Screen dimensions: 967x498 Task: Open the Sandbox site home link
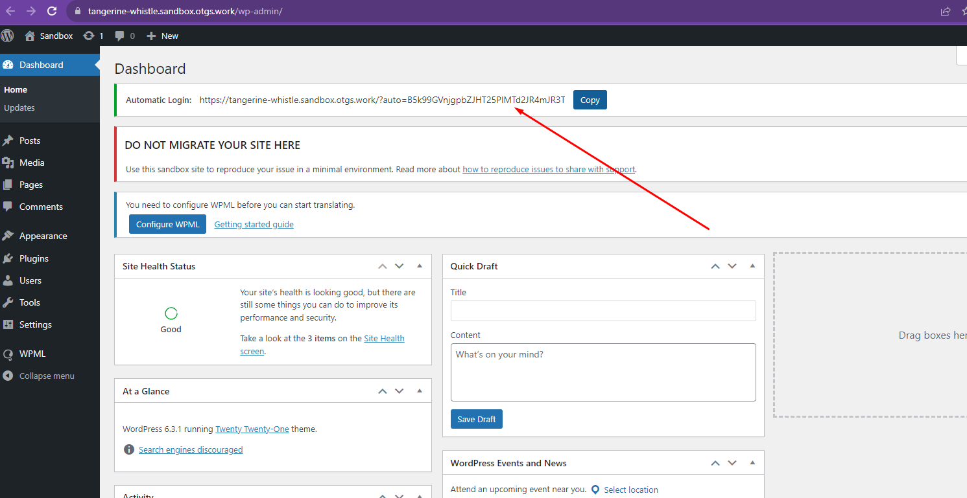pos(49,36)
